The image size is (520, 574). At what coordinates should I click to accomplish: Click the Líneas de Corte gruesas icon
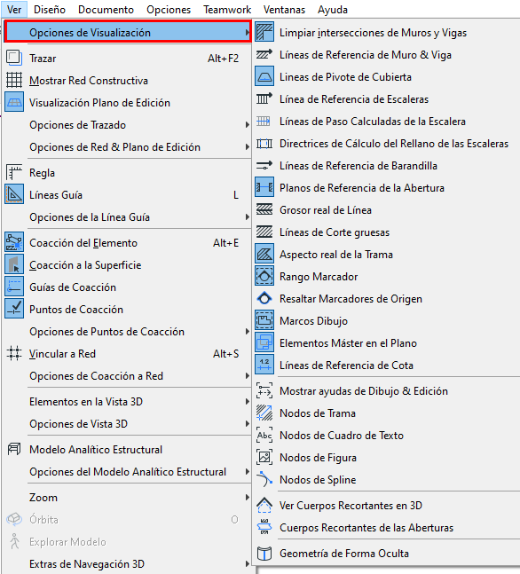(264, 232)
